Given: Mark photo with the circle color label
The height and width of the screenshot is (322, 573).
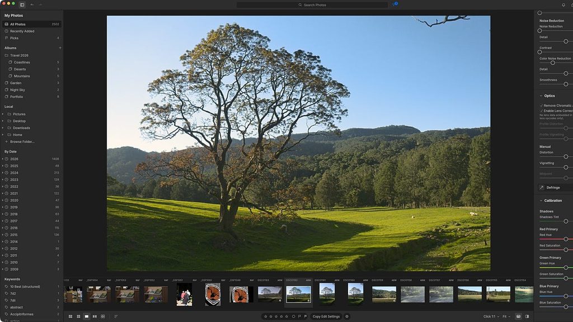Looking at the screenshot, I should (293, 316).
